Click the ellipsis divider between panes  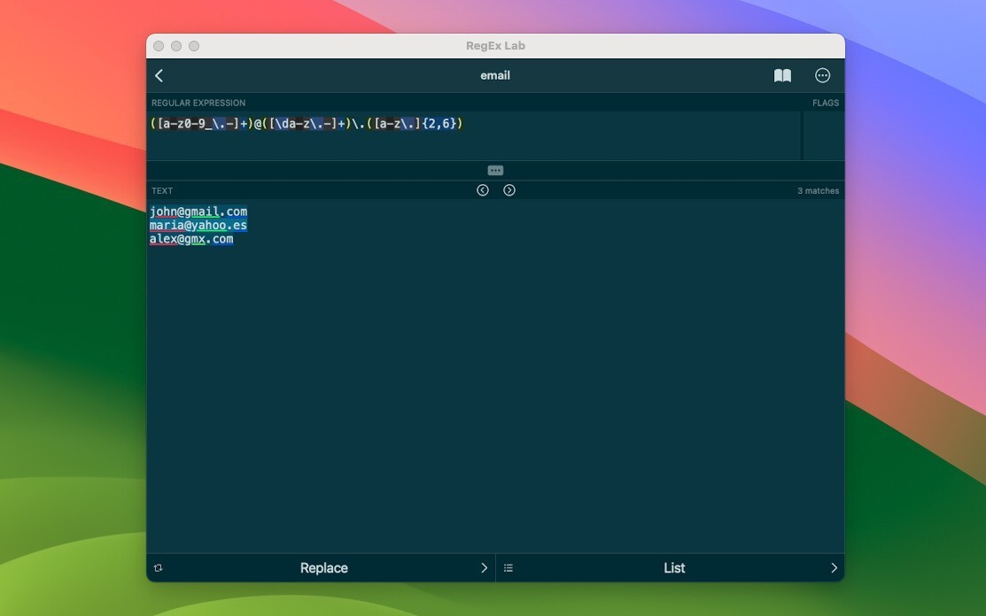tap(495, 169)
